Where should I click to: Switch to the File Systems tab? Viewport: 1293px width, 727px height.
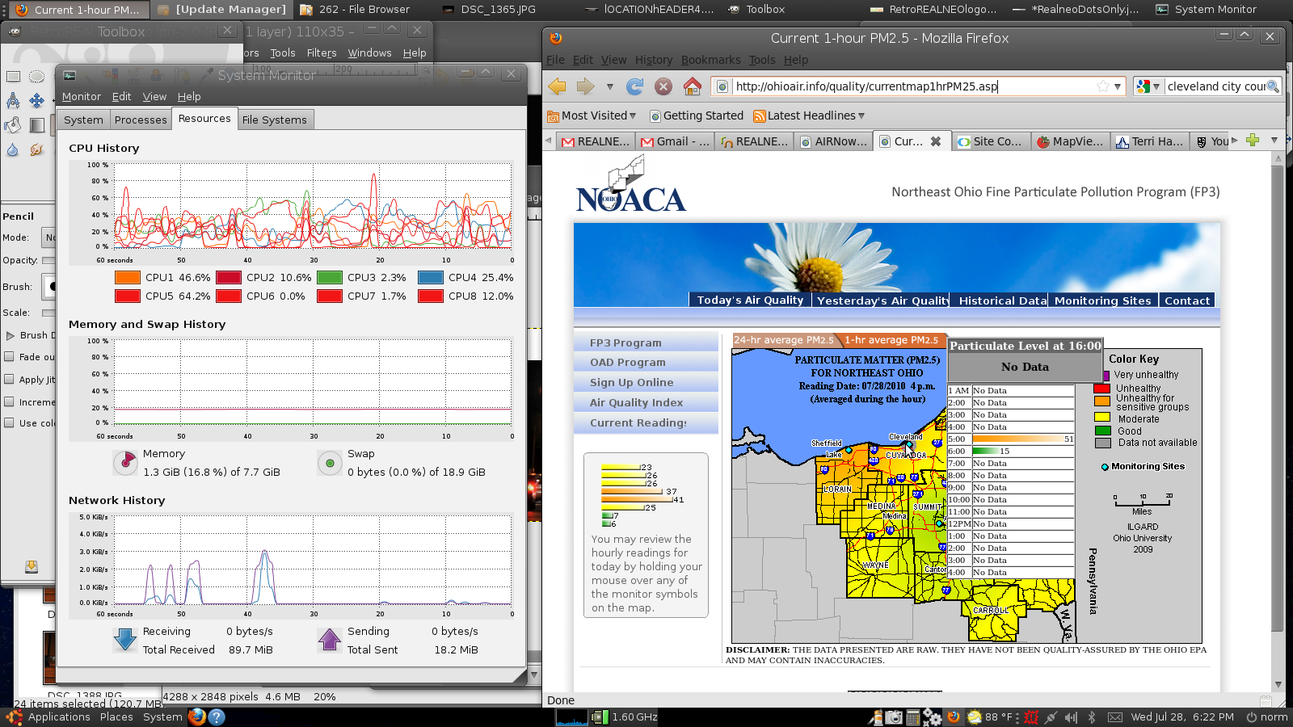[x=275, y=120]
